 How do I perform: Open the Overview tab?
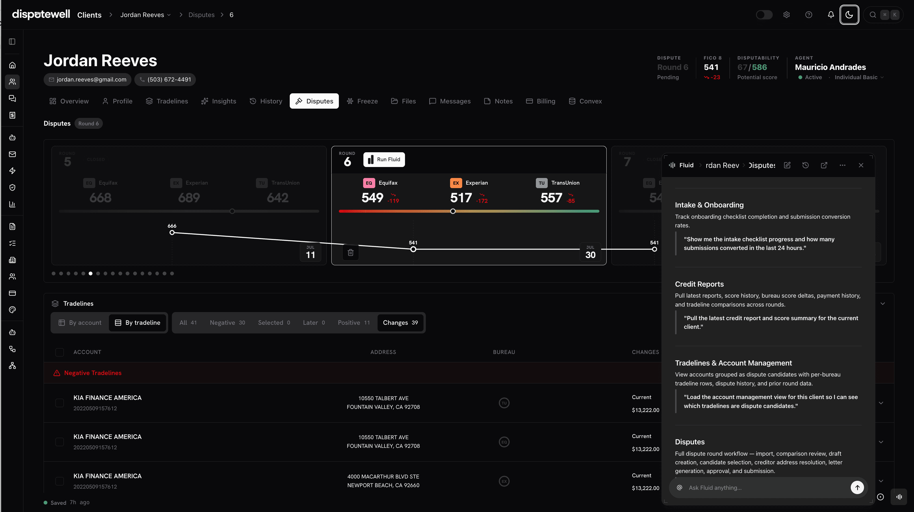69,101
